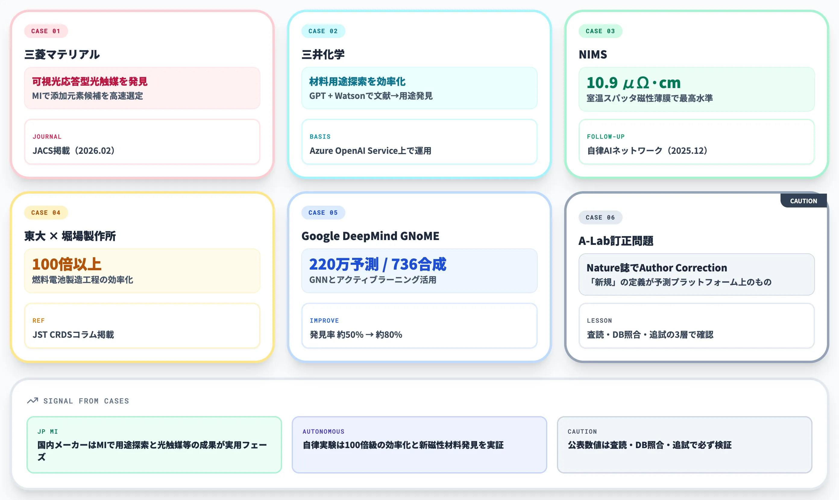This screenshot has width=839, height=500.
Task: Click the 燃料電池製造工程の効率化 line
Action: (83, 280)
